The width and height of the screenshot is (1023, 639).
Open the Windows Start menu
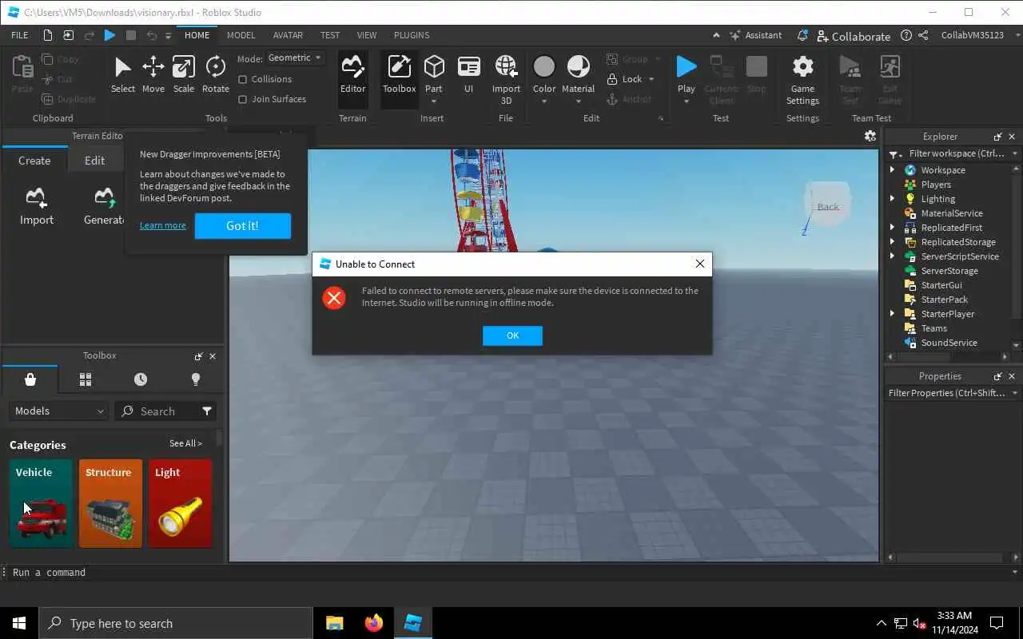[x=19, y=623]
